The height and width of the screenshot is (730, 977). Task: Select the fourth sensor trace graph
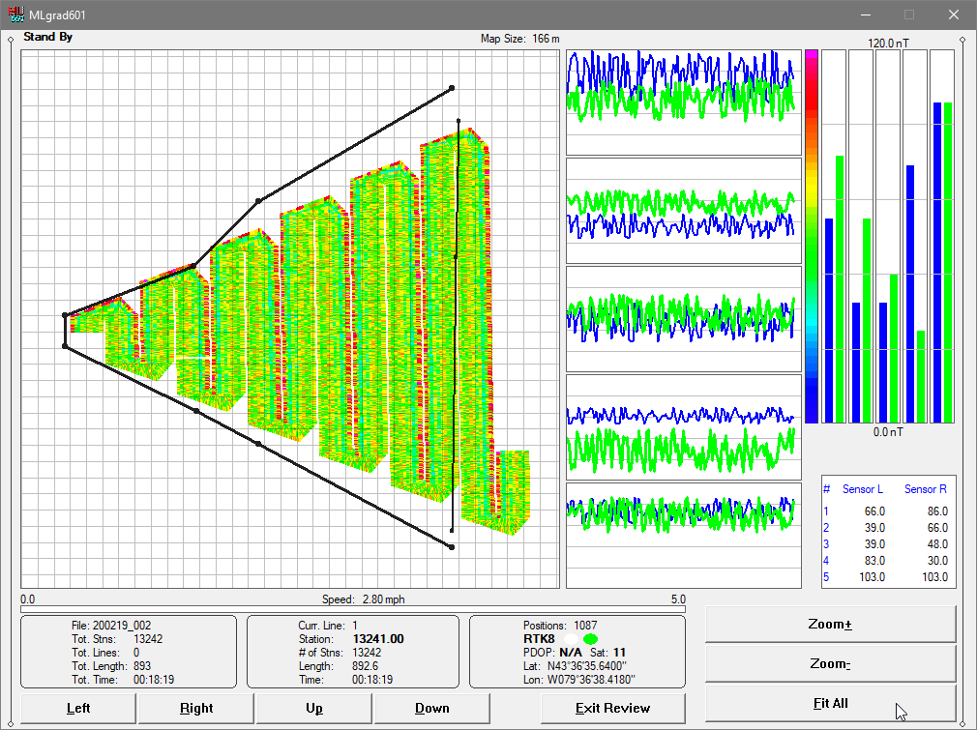coord(684,427)
